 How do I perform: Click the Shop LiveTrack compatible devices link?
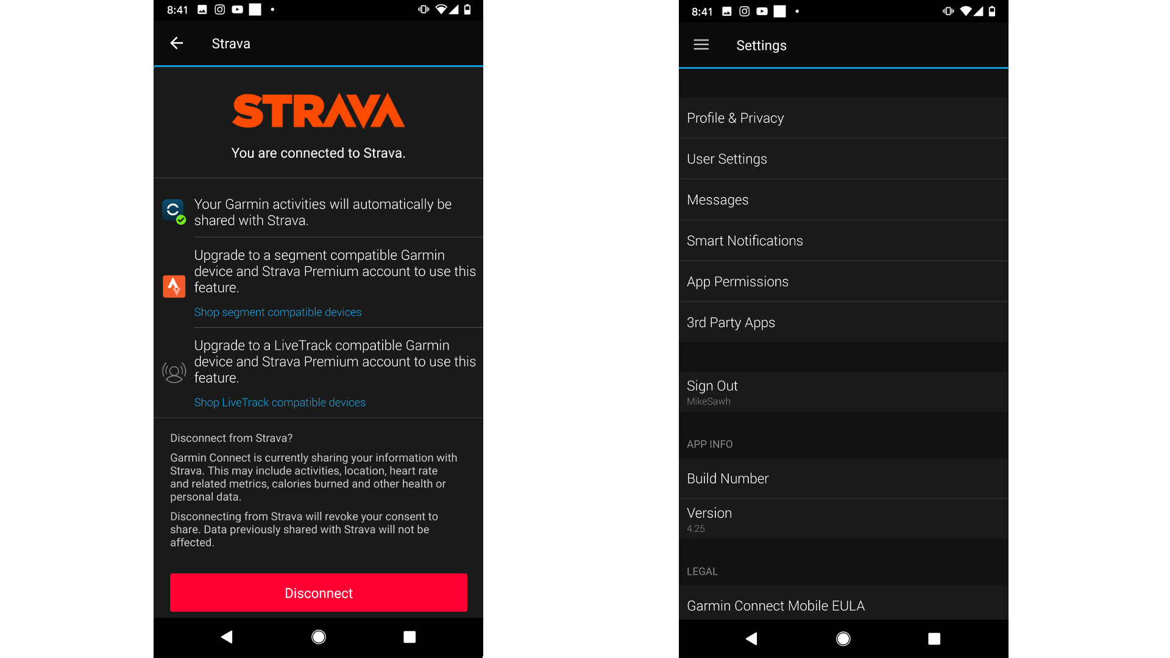tap(280, 403)
